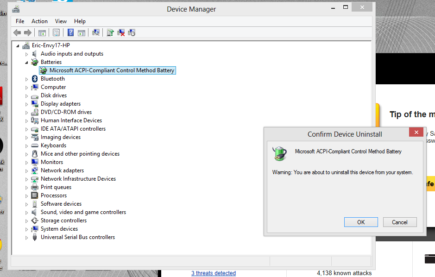This screenshot has height=277, width=435.
Task: Open the Action menu
Action: pyautogui.click(x=39, y=21)
